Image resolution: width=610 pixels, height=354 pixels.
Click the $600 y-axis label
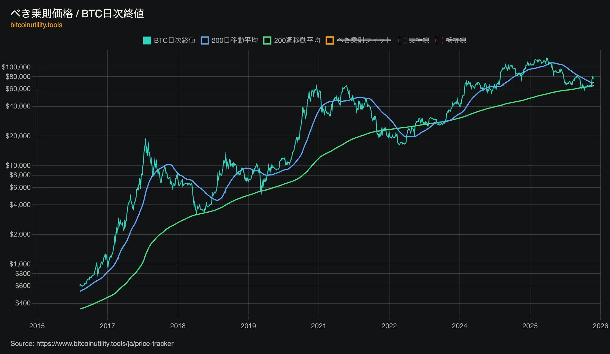[x=23, y=286]
